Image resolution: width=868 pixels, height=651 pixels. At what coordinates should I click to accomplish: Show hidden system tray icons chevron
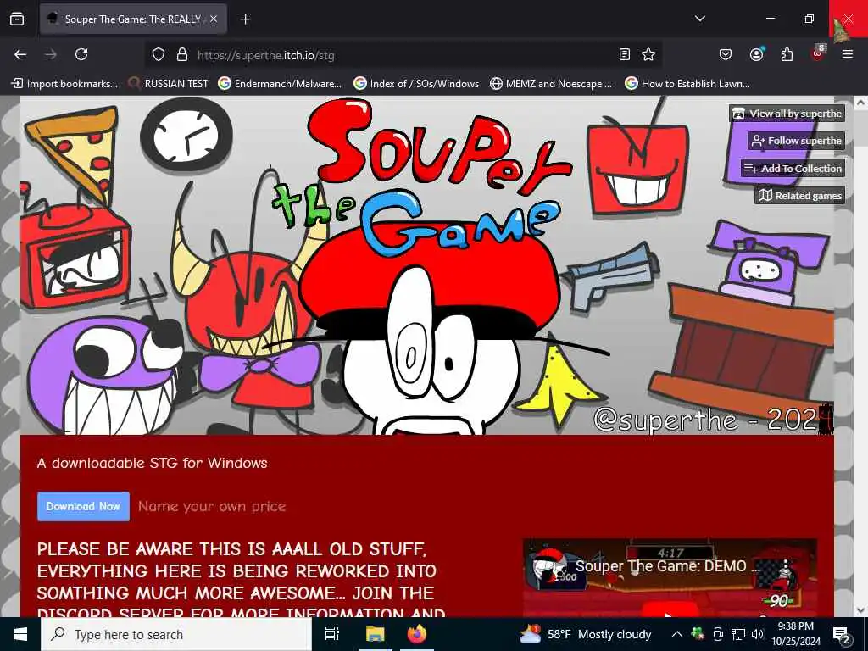pos(677,634)
